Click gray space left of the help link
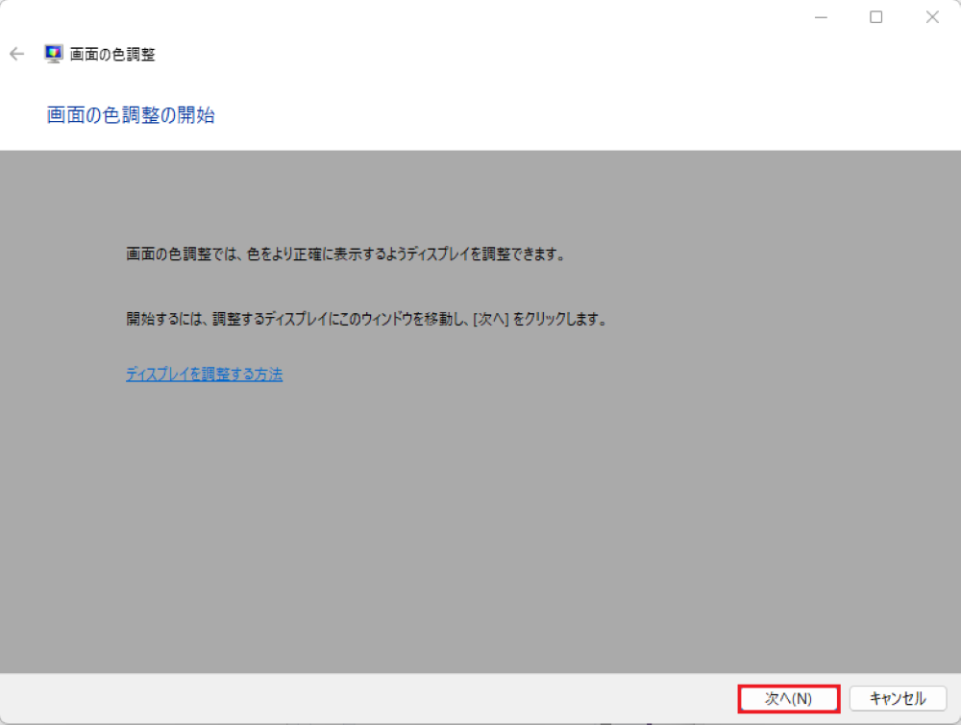961x725 pixels. (62, 375)
